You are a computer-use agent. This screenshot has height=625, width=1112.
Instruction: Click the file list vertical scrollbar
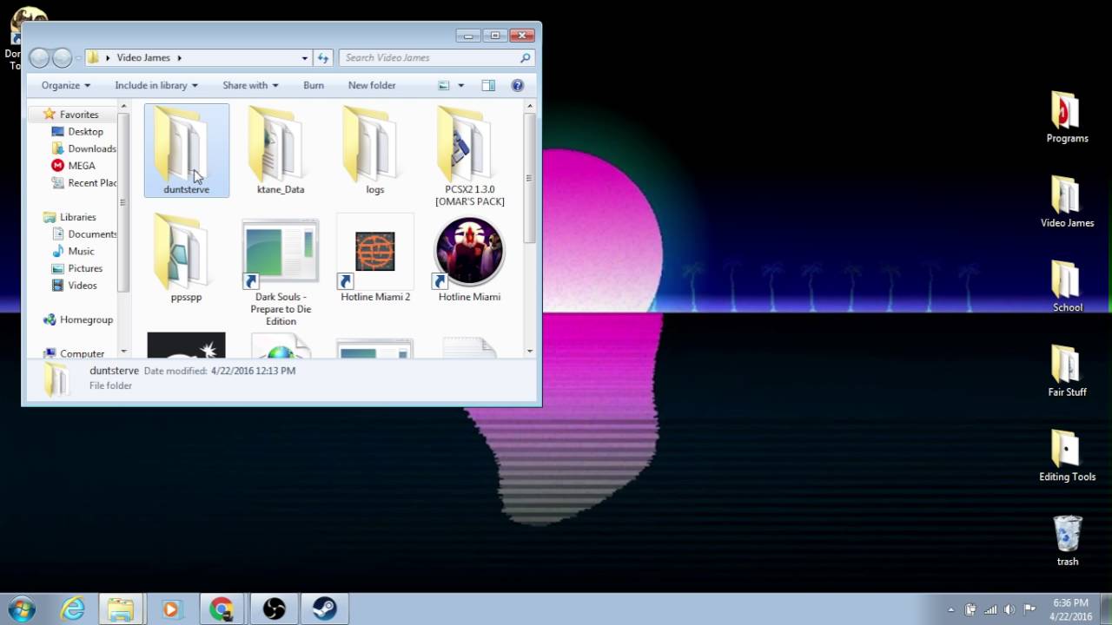point(530,176)
